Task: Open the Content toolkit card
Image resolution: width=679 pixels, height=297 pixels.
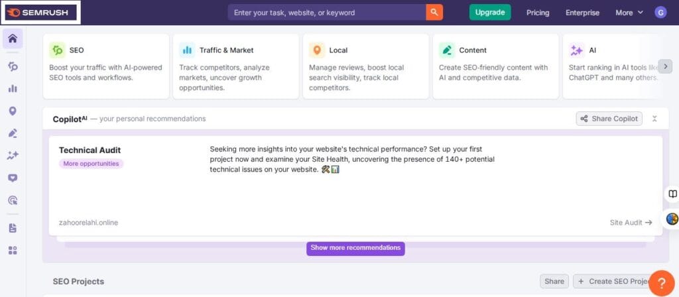Action: point(496,66)
